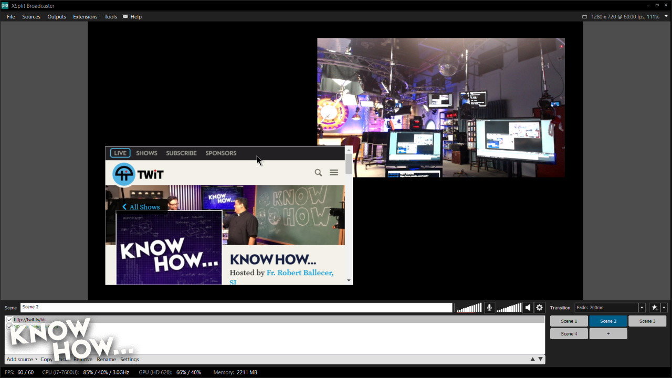Viewport: 672px width, 378px height.
Task: Mute the microphone
Action: (489, 308)
